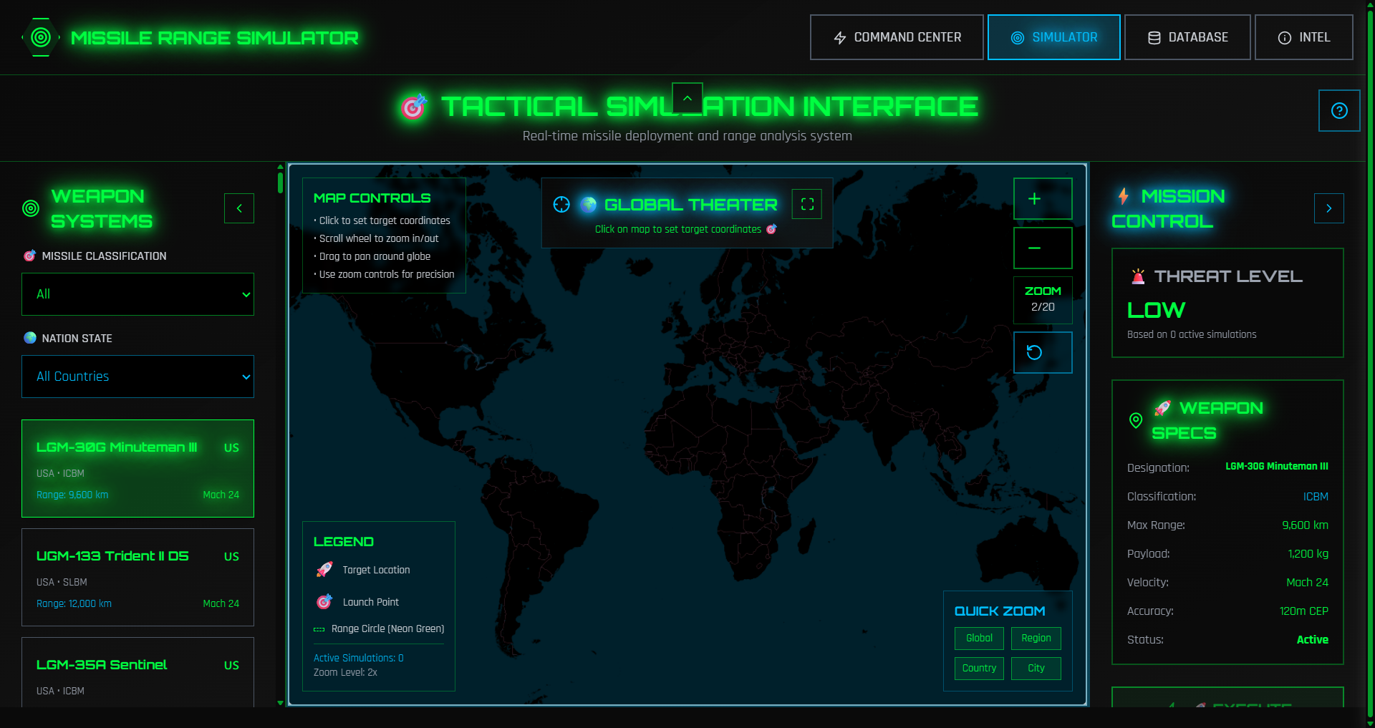Open help with the question mark button
1375x728 pixels.
click(x=1339, y=110)
